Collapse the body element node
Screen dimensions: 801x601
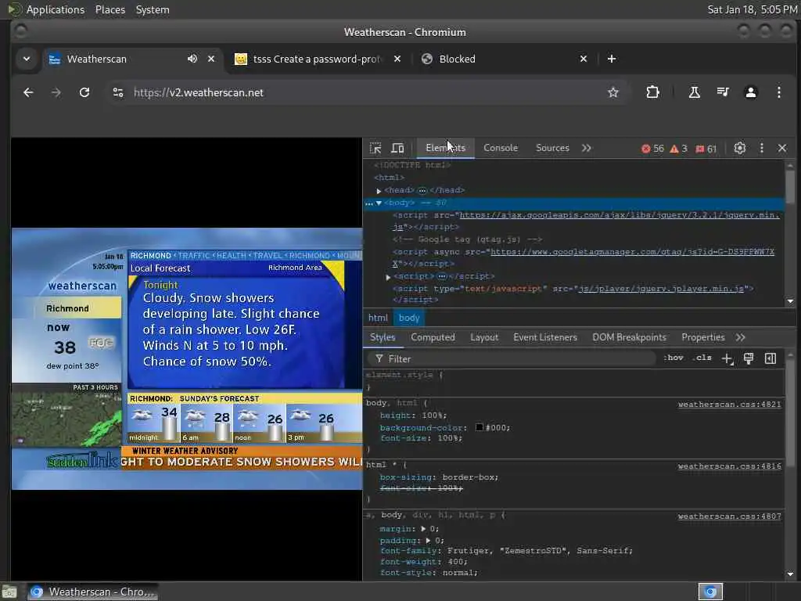(379, 203)
